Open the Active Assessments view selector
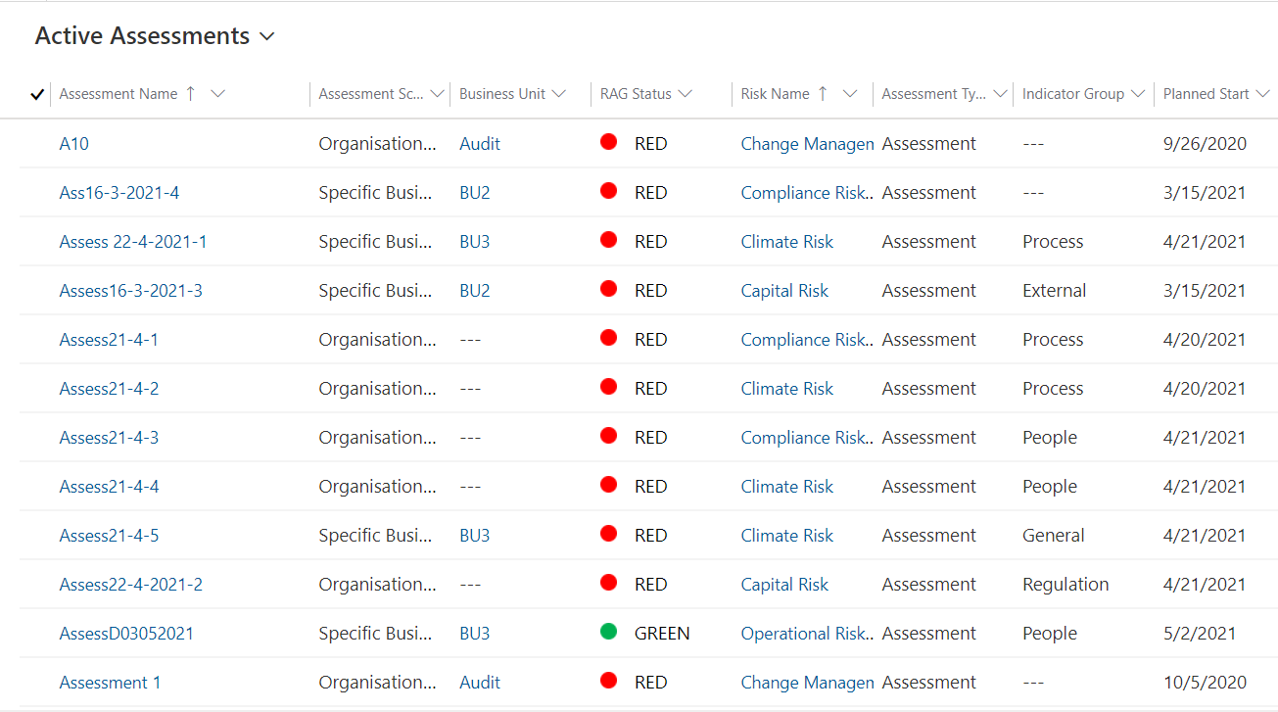Image resolution: width=1278 pixels, height=712 pixels. [x=267, y=37]
